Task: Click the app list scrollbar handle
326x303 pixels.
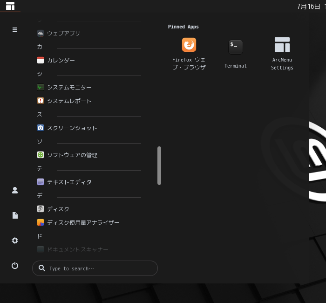Action: click(159, 165)
